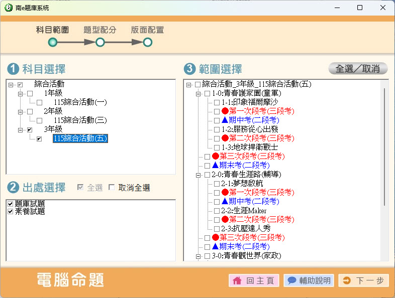Check the 2-0:青春生涯路(輔導) checkbox
This screenshot has width=395, height=298.
pos(207,175)
